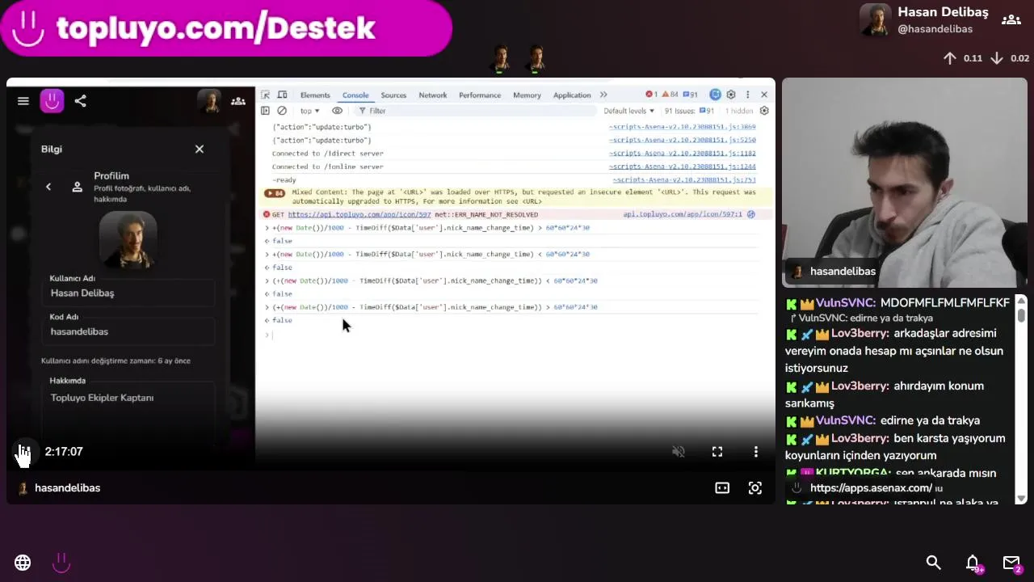Toggle the DevTools device toolbar icon
Image resolution: width=1034 pixels, height=582 pixels.
click(x=282, y=95)
